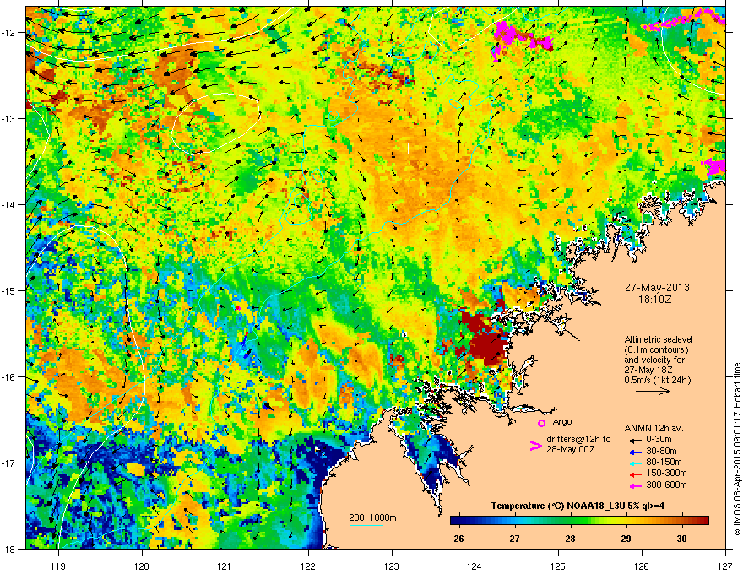Click the cyan 200 1000m depth contour line sample

tap(366, 525)
